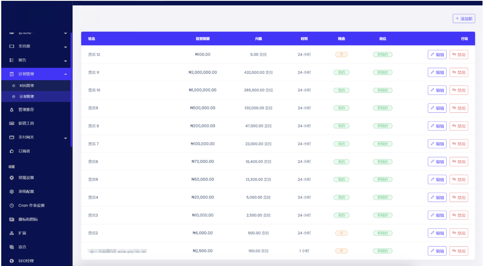Disable the ₦2,500.00 plan in last row
The height and width of the screenshot is (266, 485).
pos(459,251)
